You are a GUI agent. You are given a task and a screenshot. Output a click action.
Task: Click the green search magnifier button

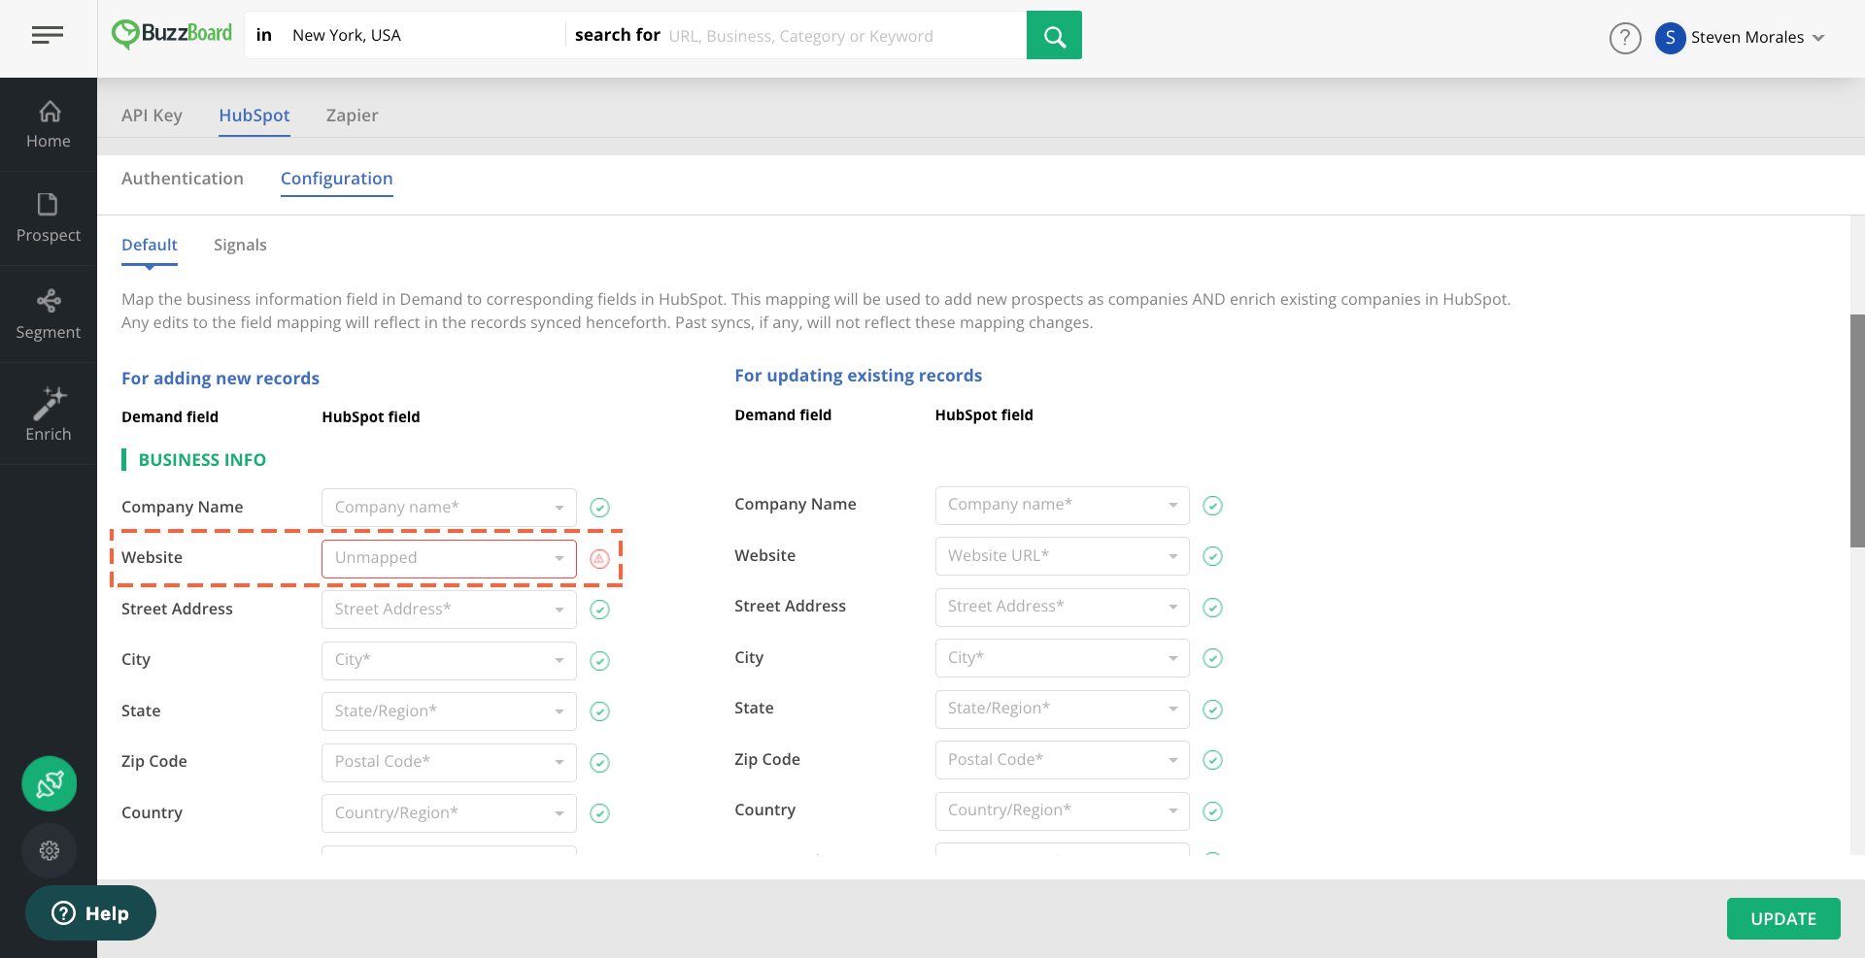[1054, 35]
